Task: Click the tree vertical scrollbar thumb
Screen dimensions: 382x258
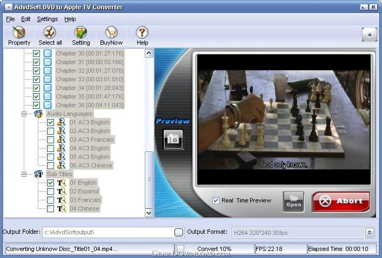Action: point(149,180)
